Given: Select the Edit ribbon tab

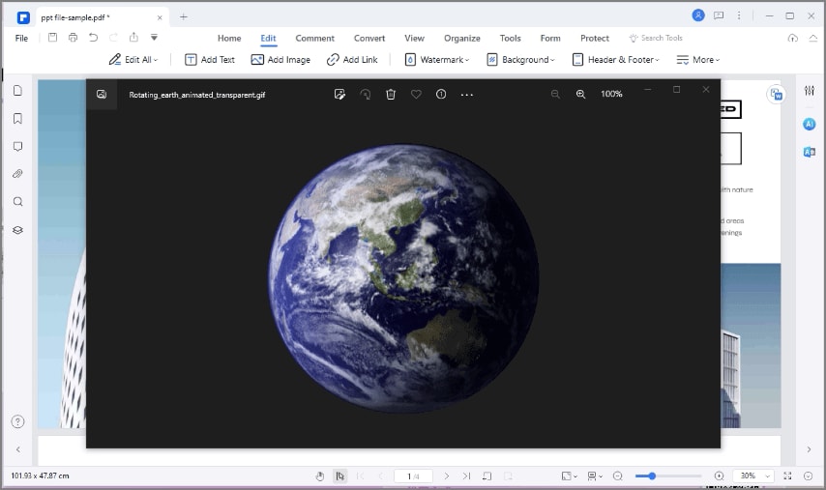Looking at the screenshot, I should 268,38.
